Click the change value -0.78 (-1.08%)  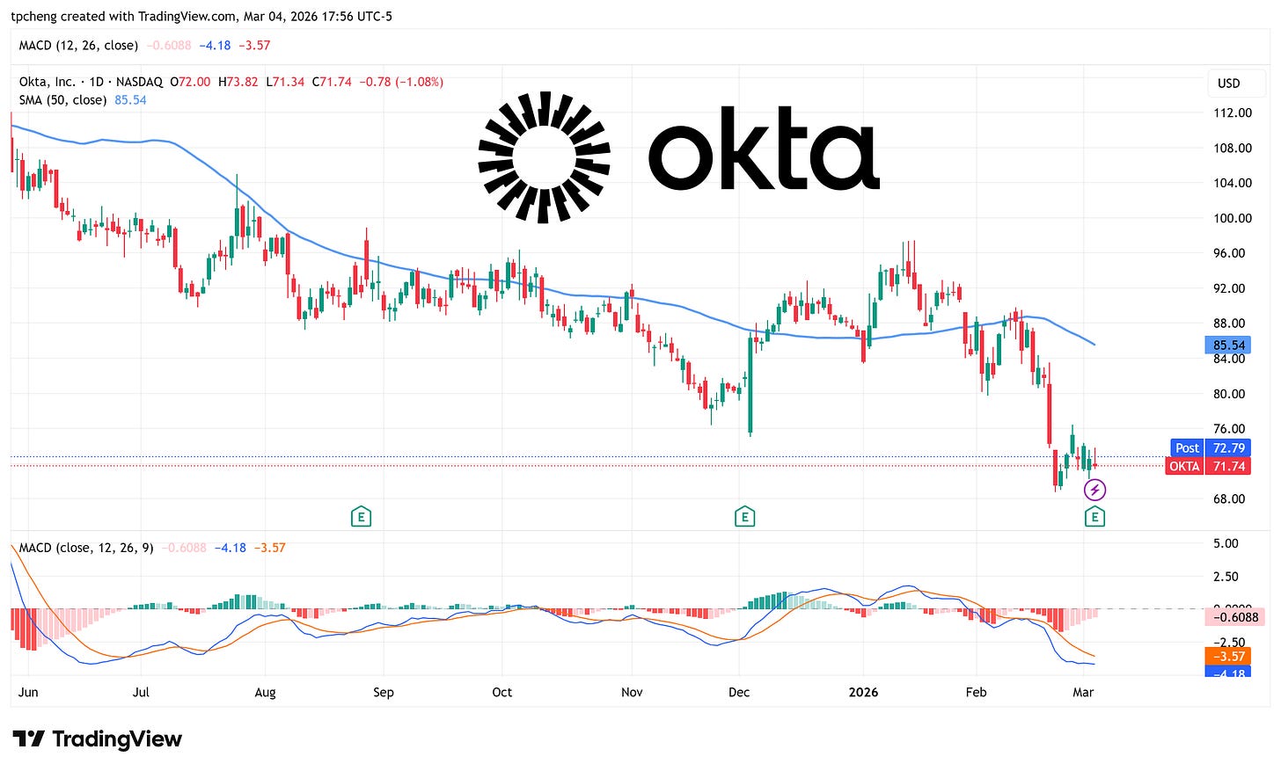401,82
